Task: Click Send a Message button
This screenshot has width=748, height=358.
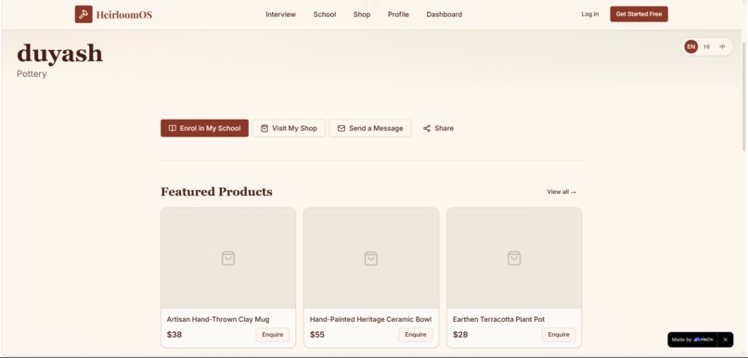Action: pyautogui.click(x=370, y=128)
